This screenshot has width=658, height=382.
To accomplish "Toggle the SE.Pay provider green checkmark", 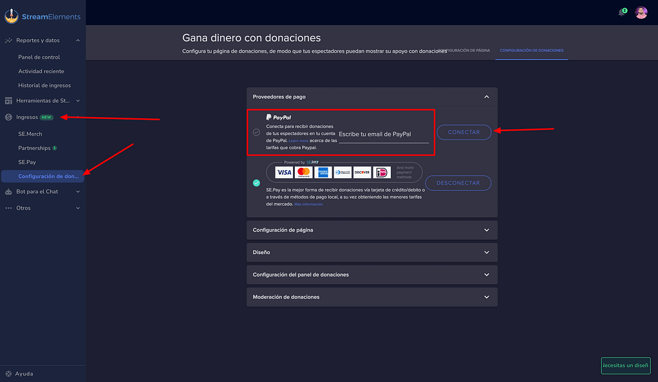I will click(256, 183).
